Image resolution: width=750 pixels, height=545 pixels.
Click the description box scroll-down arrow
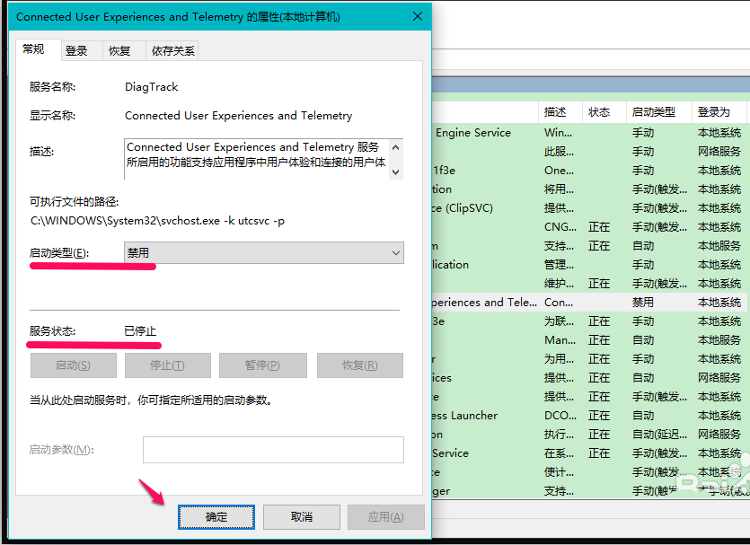tap(397, 171)
